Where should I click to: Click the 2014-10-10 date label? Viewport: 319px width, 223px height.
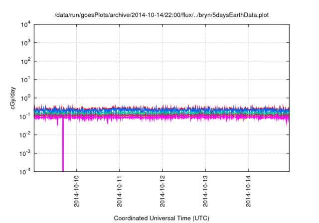point(76,191)
